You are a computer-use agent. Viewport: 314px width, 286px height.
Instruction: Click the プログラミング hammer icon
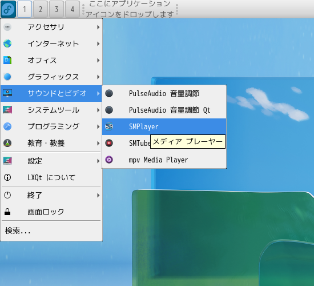7,126
